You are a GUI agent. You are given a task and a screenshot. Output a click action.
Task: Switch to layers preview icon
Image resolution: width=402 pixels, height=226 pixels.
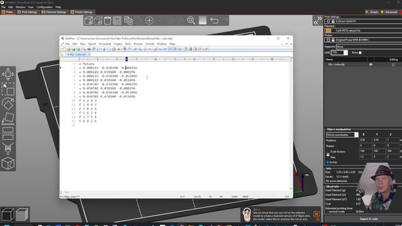[22, 214]
